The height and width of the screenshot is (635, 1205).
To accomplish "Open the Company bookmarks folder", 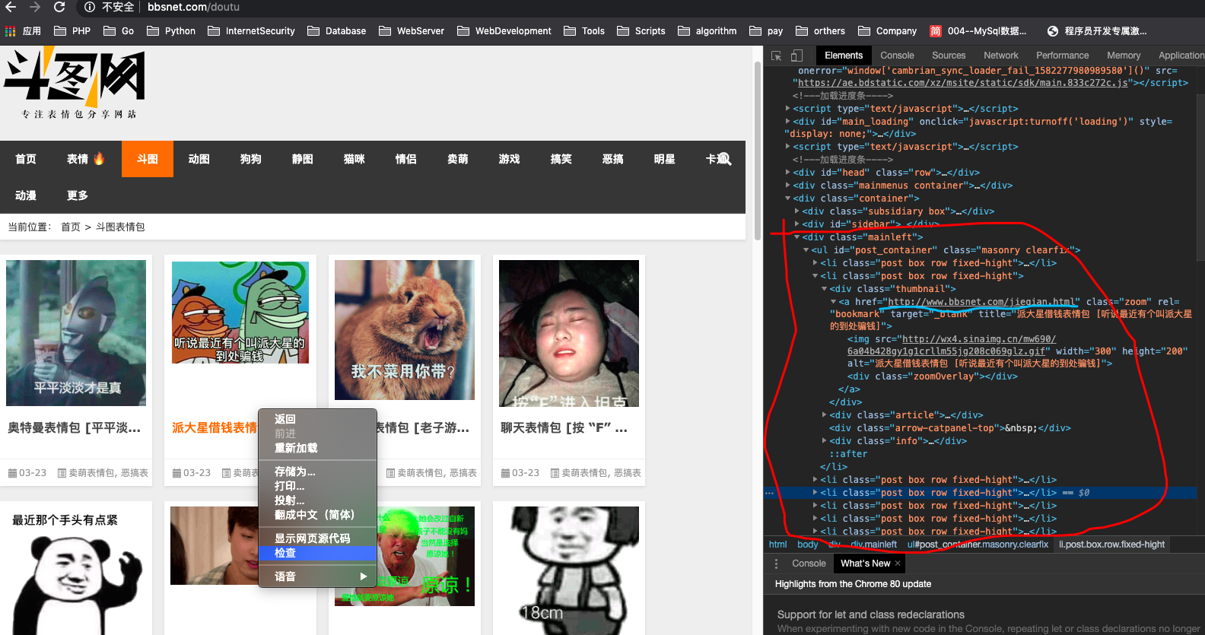I will 888,31.
